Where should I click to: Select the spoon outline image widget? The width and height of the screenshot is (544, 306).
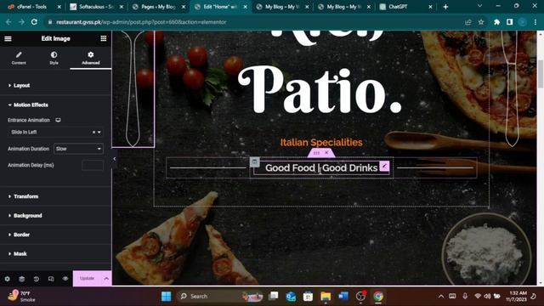pyautogui.click(x=133, y=88)
